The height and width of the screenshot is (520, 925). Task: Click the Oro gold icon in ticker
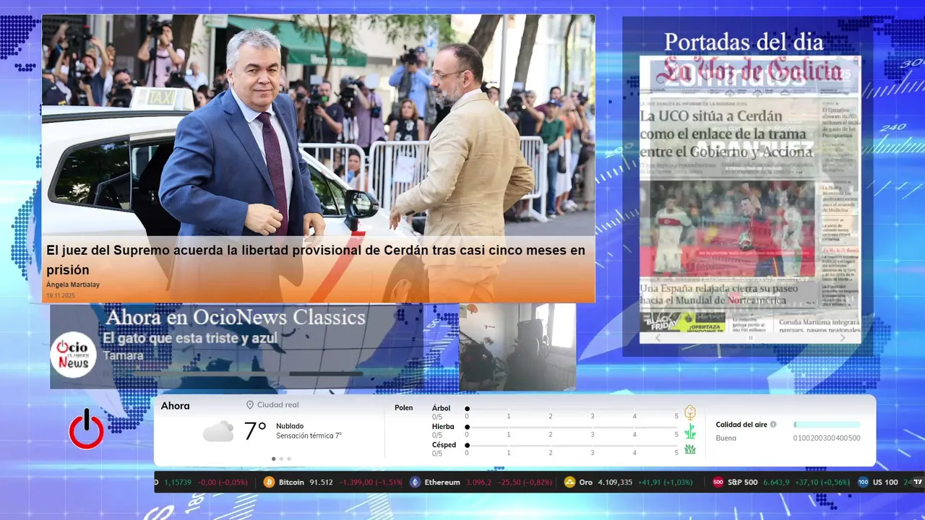[x=569, y=482]
